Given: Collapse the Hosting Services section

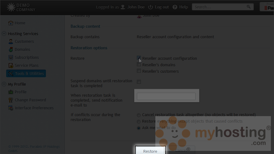Looking at the screenshot, I should pyautogui.click(x=4, y=34).
